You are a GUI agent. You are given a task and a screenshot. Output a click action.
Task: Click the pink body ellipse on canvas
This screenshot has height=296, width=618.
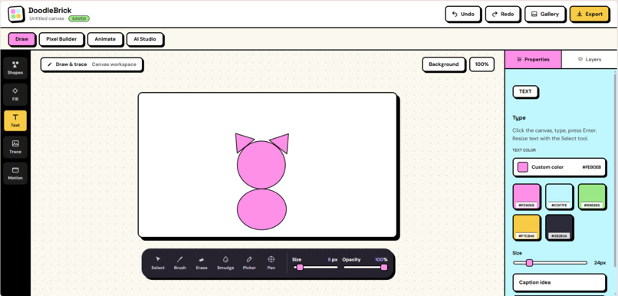tap(261, 209)
